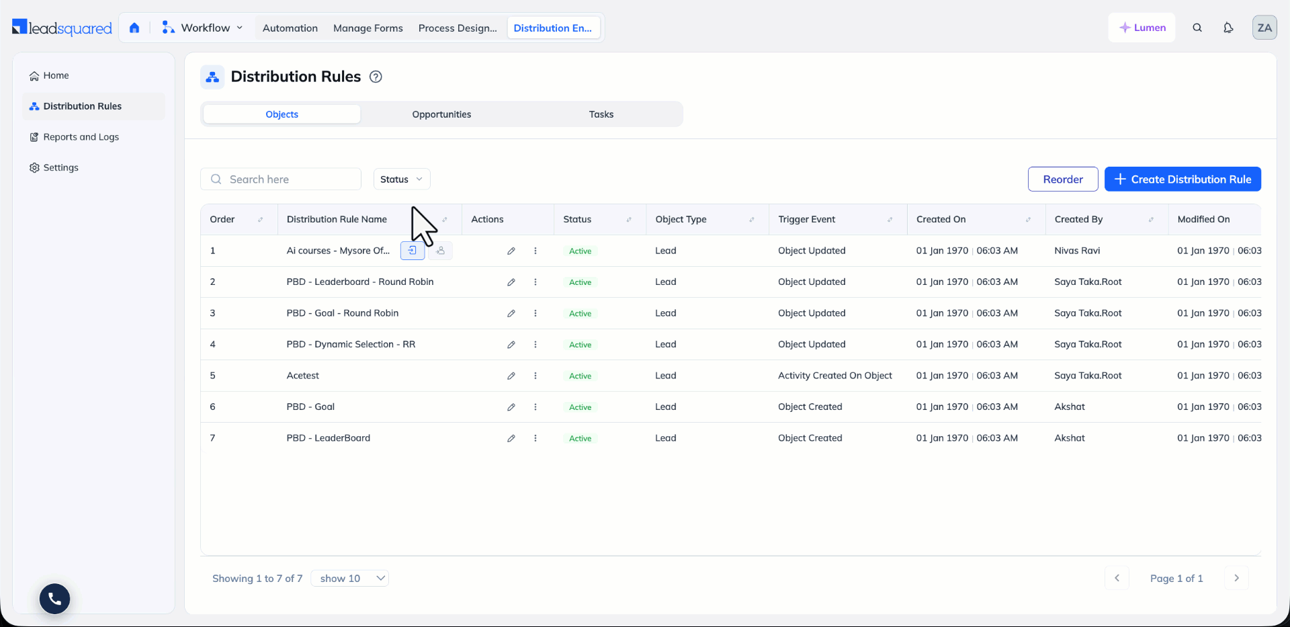
Task: Click the user assign icon in Ai courses row
Action: [x=440, y=251]
